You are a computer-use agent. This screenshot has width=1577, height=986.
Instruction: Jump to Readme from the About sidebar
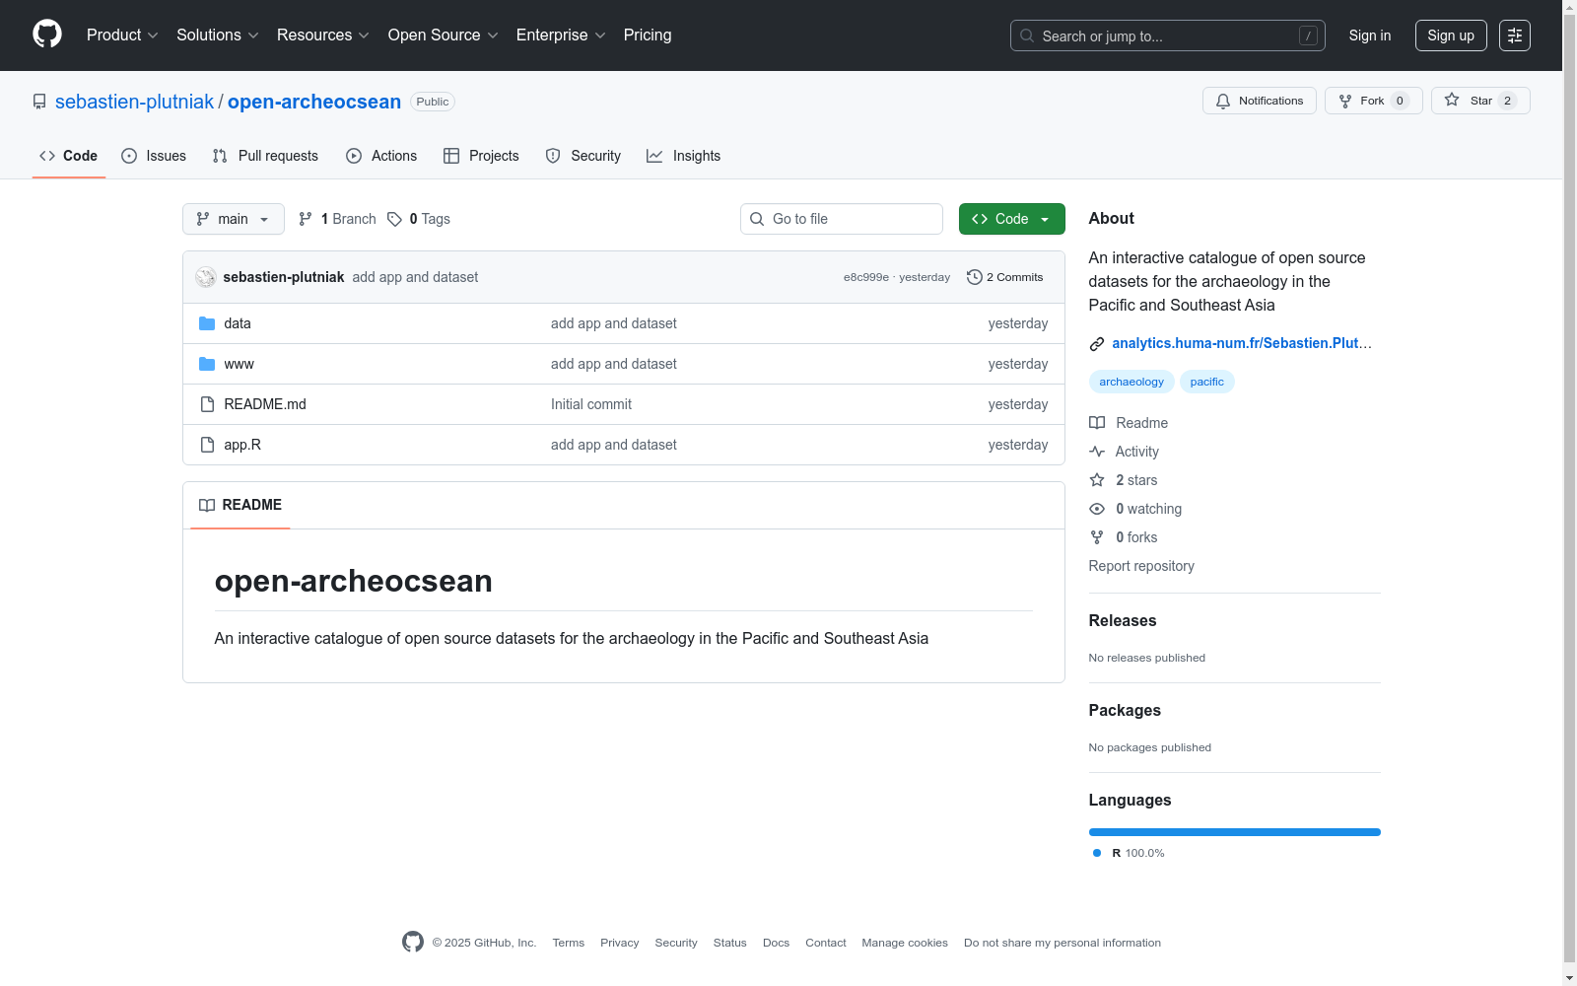point(1129,423)
